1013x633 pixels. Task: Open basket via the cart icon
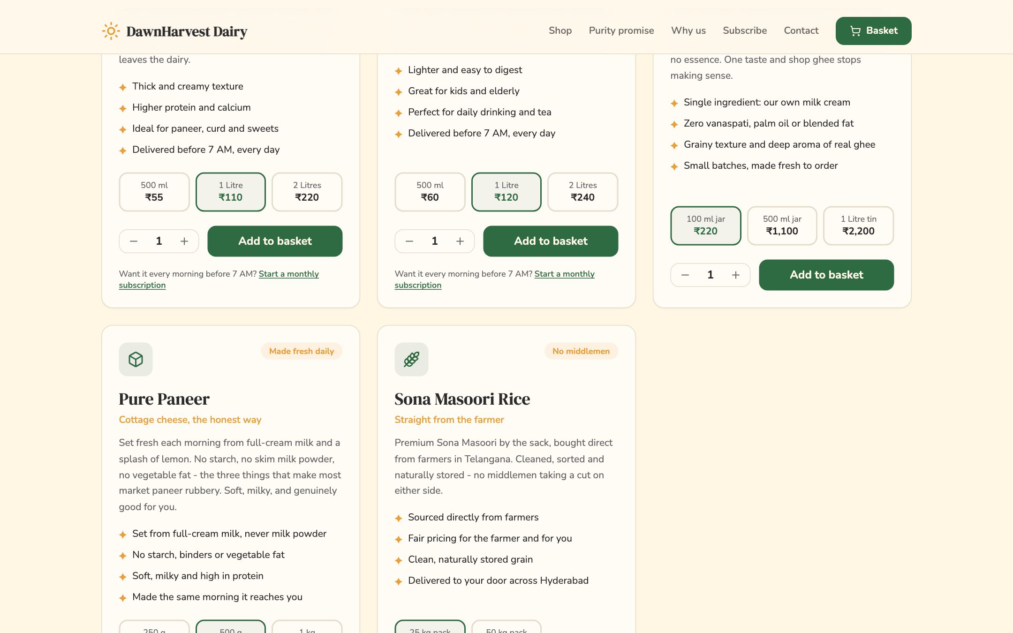coord(855,31)
